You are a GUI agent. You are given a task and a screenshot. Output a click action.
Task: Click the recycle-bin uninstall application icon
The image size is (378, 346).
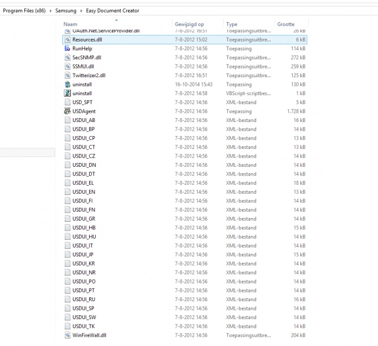(67, 84)
